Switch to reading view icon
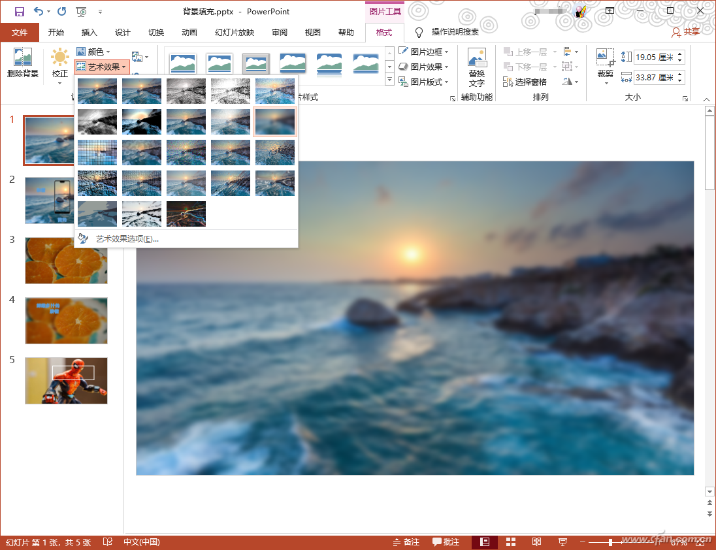 point(536,542)
